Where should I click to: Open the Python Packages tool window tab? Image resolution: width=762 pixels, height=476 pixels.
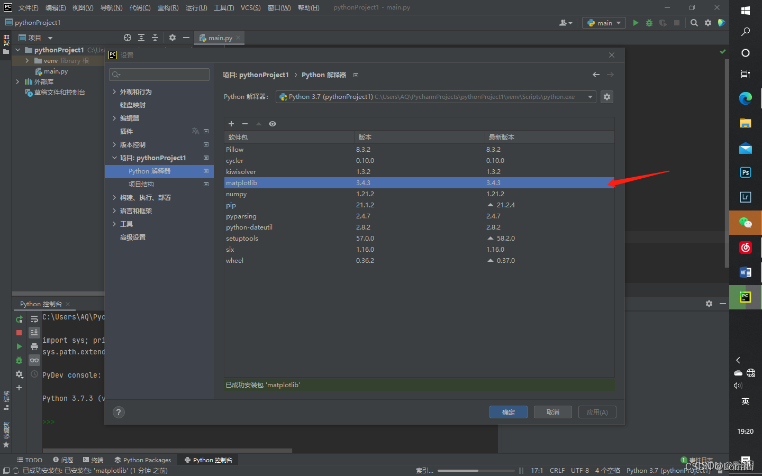[143, 460]
